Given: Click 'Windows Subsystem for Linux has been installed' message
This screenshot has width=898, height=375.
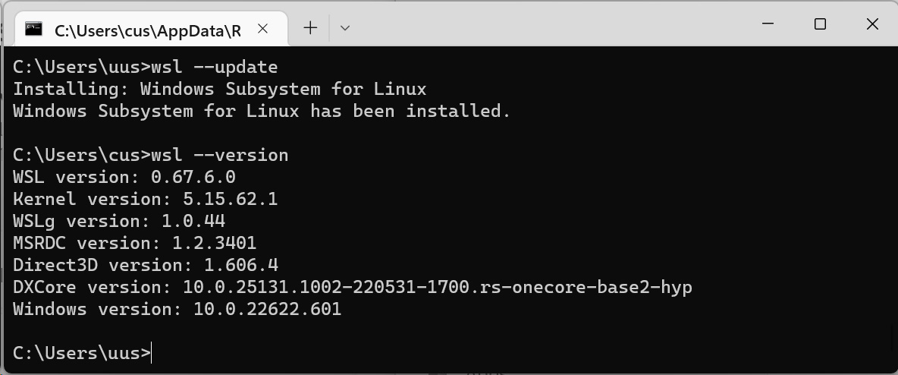Looking at the screenshot, I should click(x=261, y=111).
